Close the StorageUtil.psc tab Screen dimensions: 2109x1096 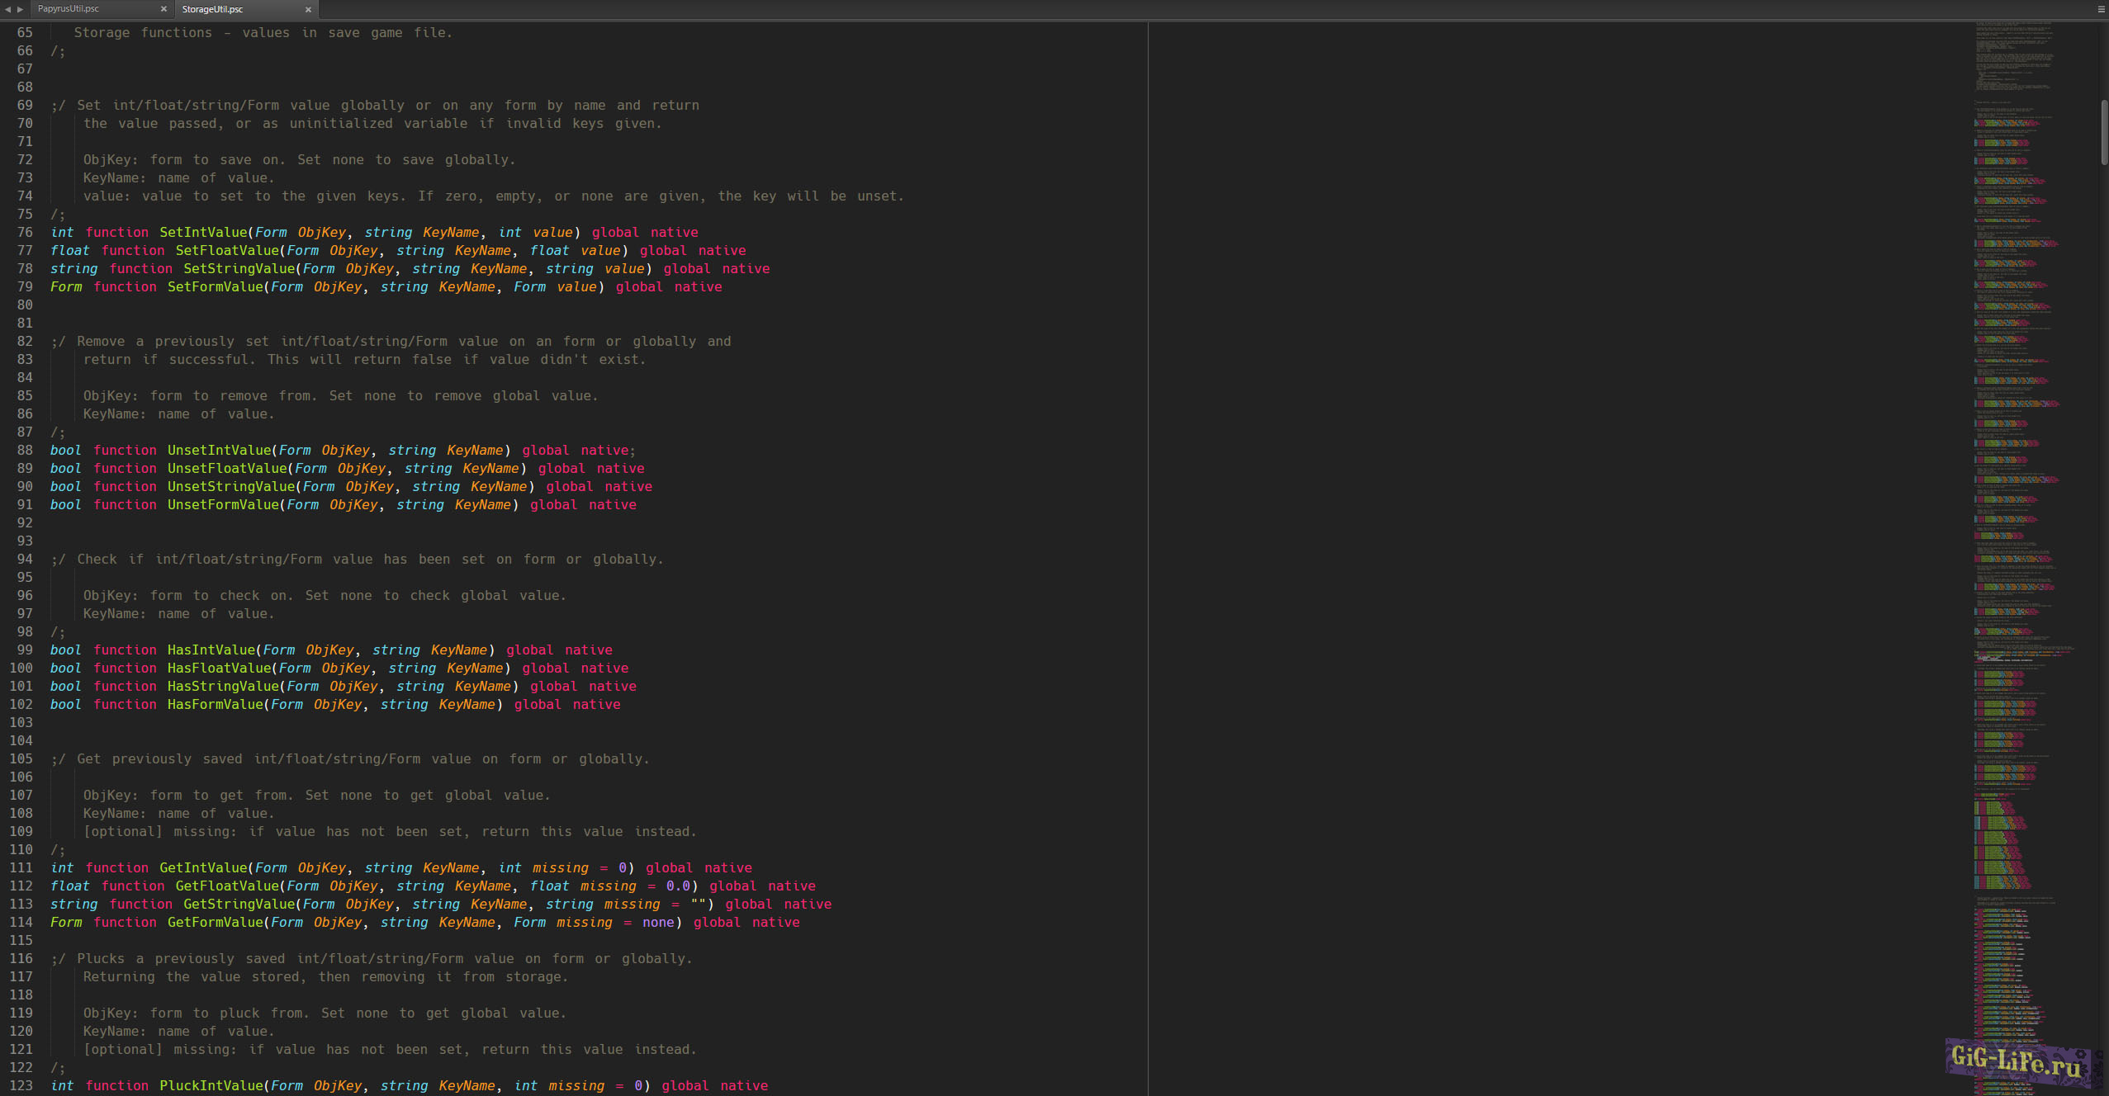309,10
